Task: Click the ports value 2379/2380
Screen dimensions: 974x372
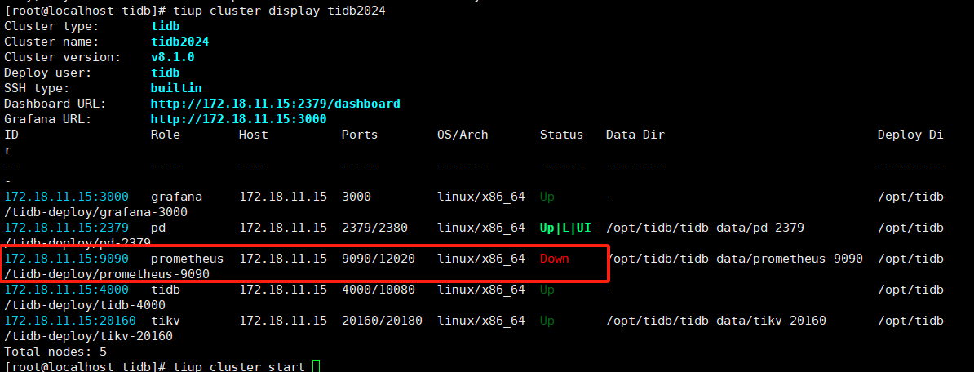Action: coord(374,228)
